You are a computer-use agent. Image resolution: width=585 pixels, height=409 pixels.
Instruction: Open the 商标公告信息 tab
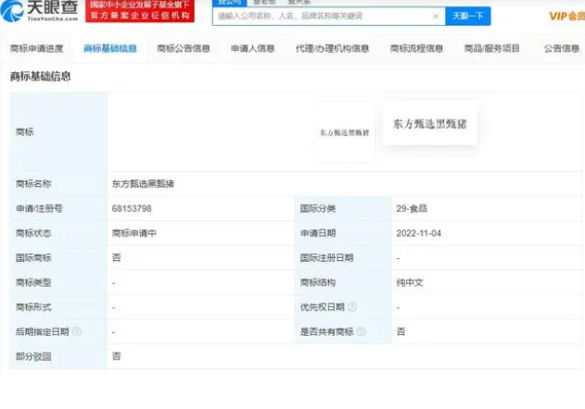click(x=184, y=48)
